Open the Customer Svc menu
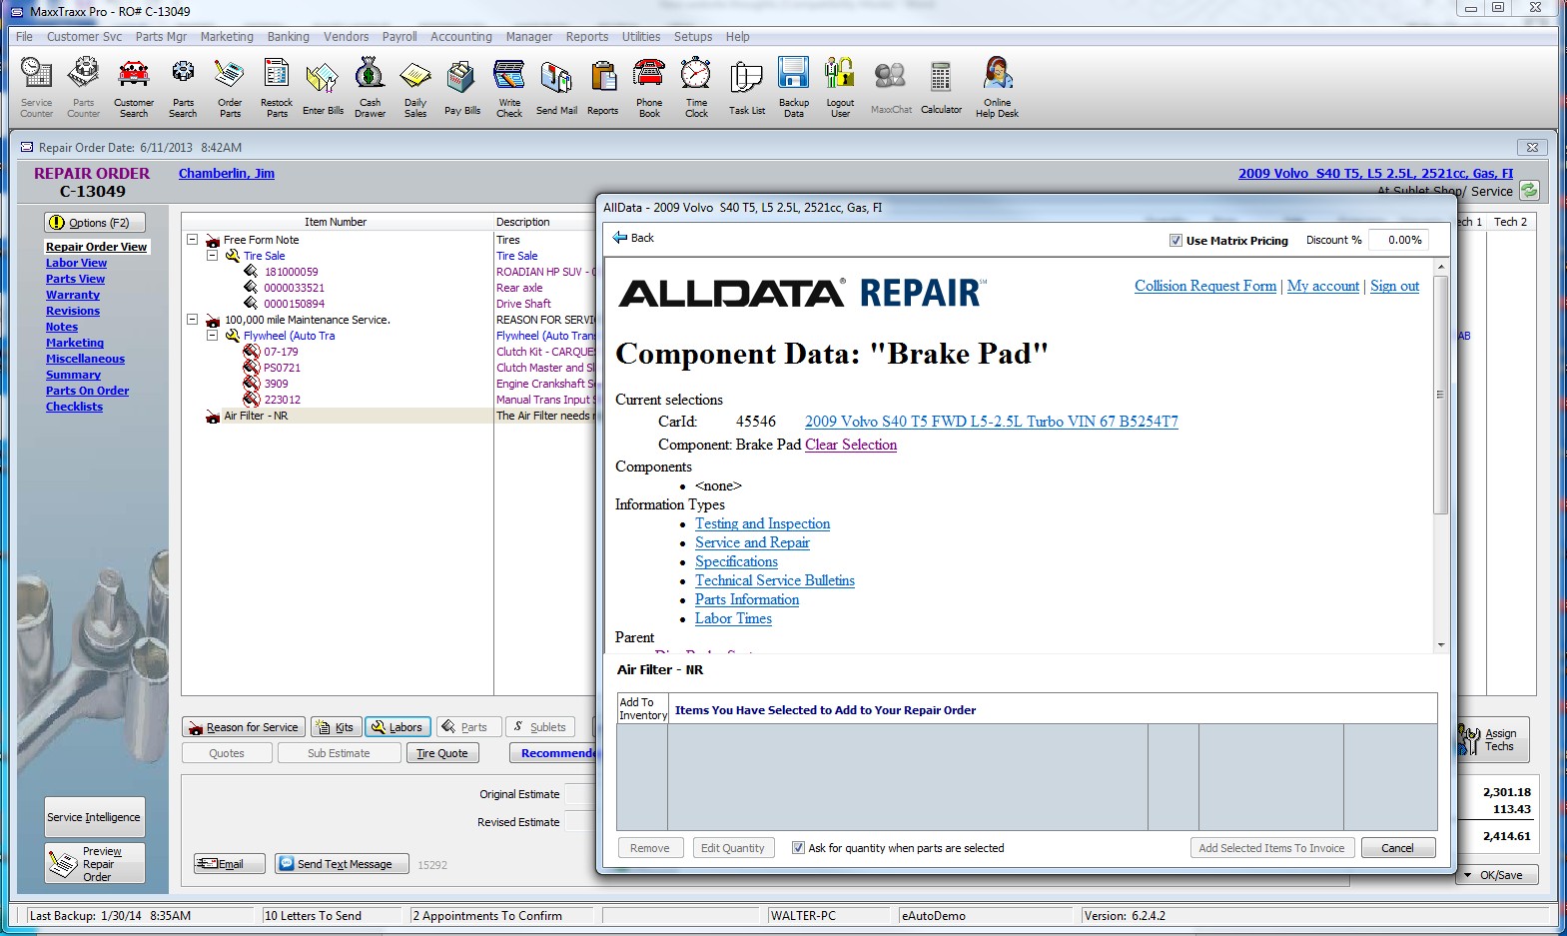This screenshot has width=1567, height=936. click(84, 37)
